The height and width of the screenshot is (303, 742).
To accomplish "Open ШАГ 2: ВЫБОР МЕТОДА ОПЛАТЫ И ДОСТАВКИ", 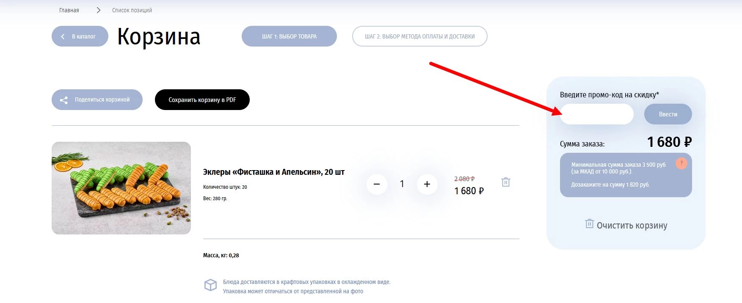I will (419, 36).
